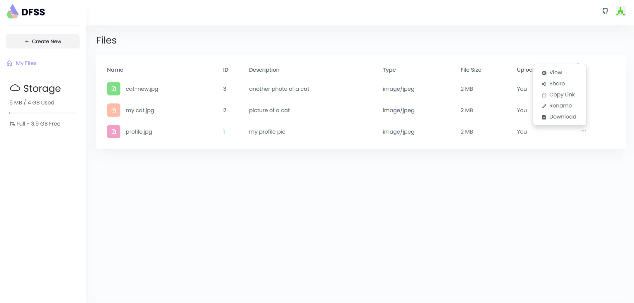Open the GitHub icon link in header
Viewport: 634px width, 303px height.
[x=605, y=11]
